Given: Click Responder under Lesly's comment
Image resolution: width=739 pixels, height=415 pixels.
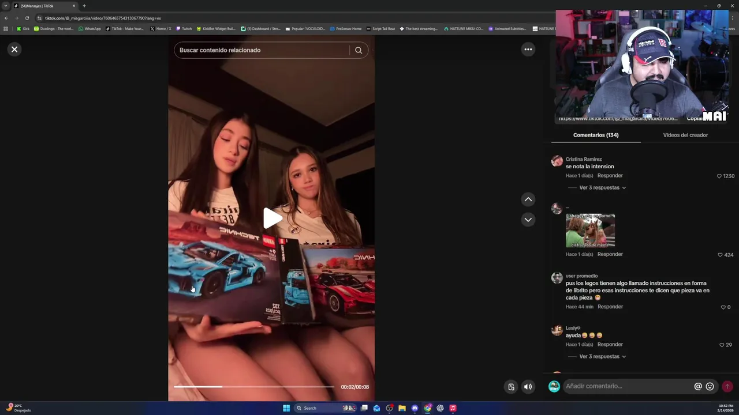Looking at the screenshot, I should [x=610, y=344].
